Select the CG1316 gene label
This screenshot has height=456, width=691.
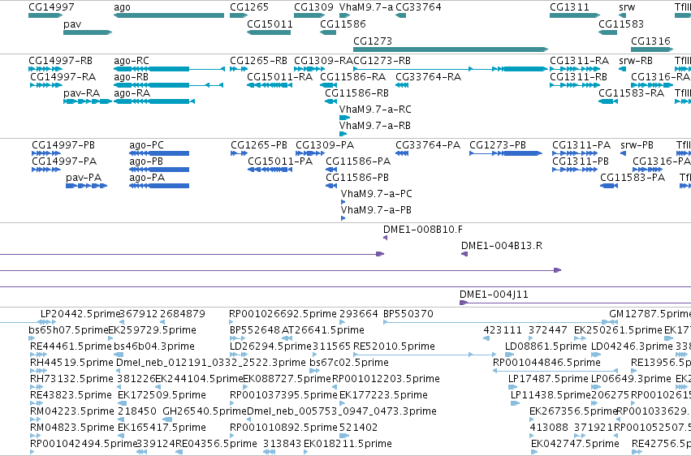point(650,41)
